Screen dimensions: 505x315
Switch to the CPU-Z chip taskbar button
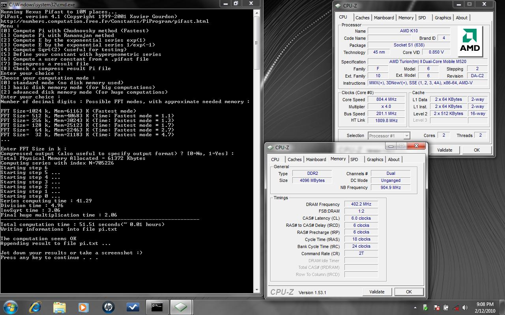pyautogui.click(x=181, y=307)
